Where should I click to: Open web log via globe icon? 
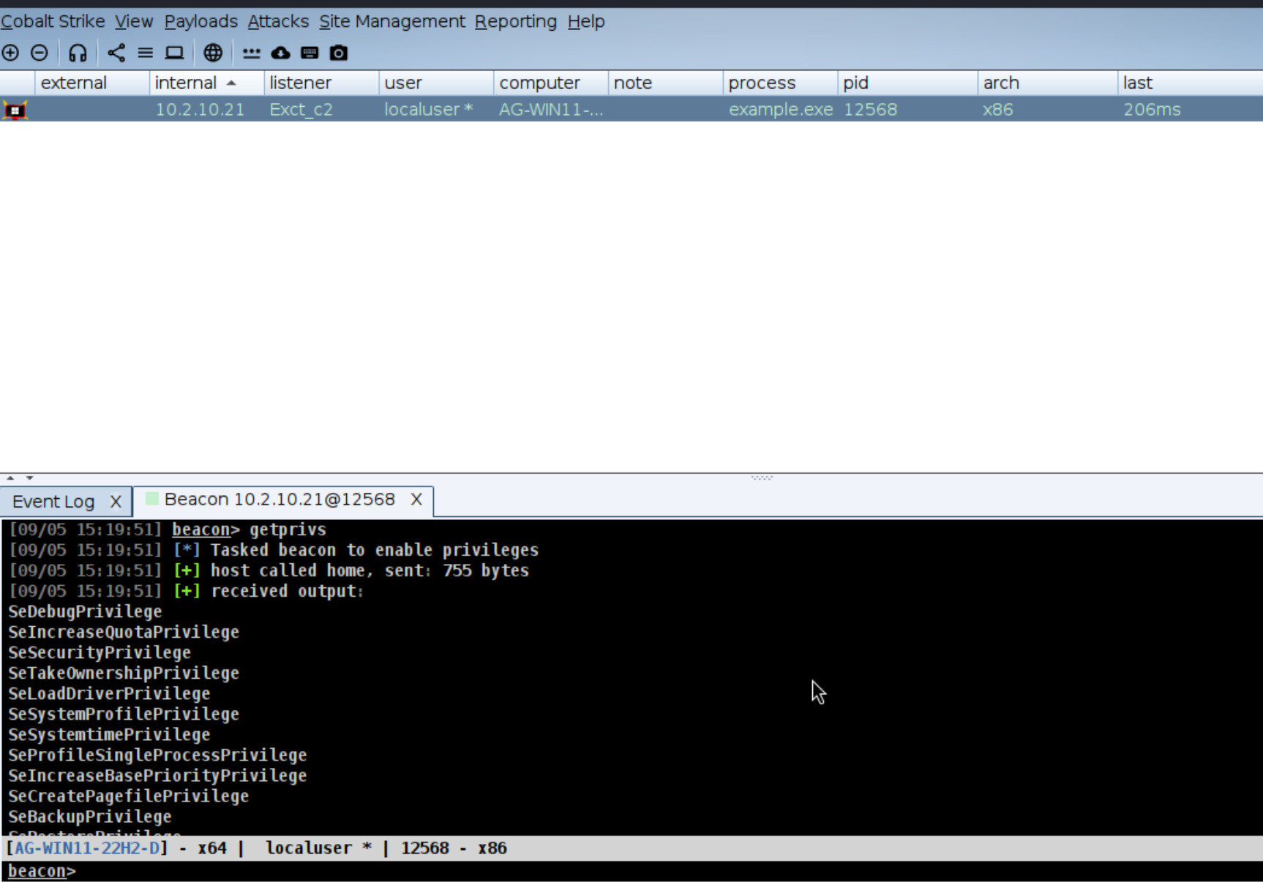point(213,53)
